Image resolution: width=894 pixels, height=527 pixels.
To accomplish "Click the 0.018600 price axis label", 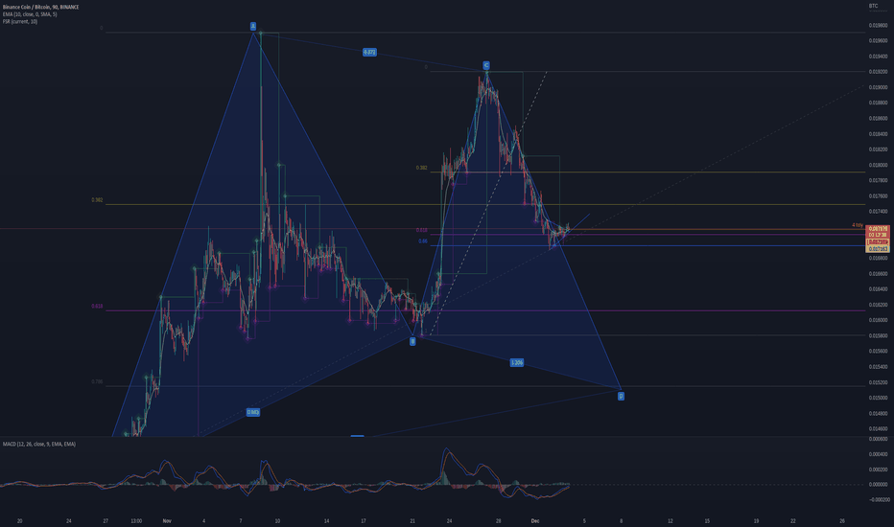I will (x=878, y=119).
